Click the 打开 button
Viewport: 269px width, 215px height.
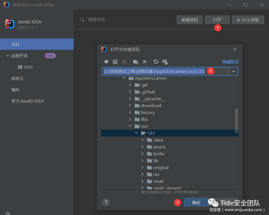tap(217, 20)
